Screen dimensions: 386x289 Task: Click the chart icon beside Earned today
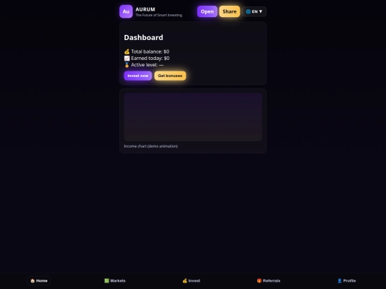[x=127, y=59]
